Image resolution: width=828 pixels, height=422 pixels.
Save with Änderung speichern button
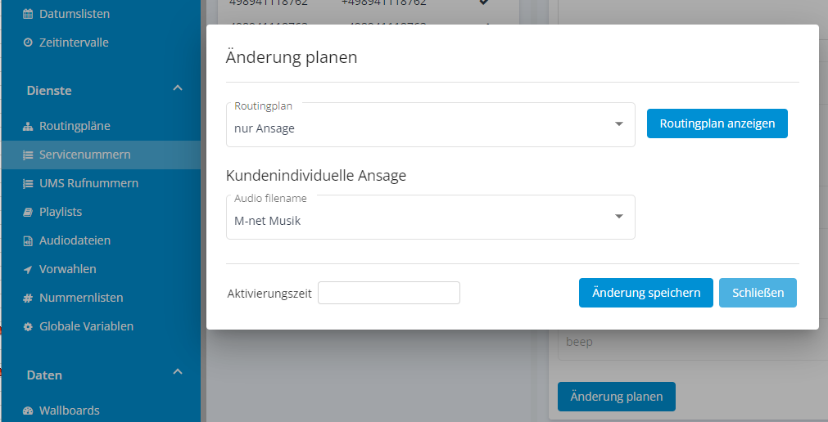coord(646,293)
